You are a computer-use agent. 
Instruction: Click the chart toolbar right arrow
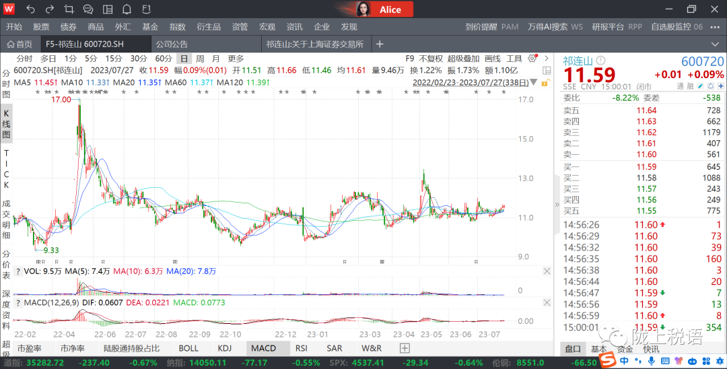[547, 59]
